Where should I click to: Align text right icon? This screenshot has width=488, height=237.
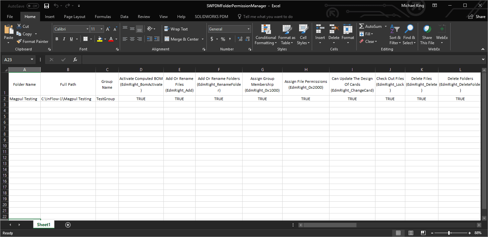coord(139,39)
